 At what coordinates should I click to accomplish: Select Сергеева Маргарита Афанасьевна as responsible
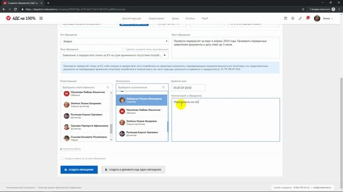point(85,127)
